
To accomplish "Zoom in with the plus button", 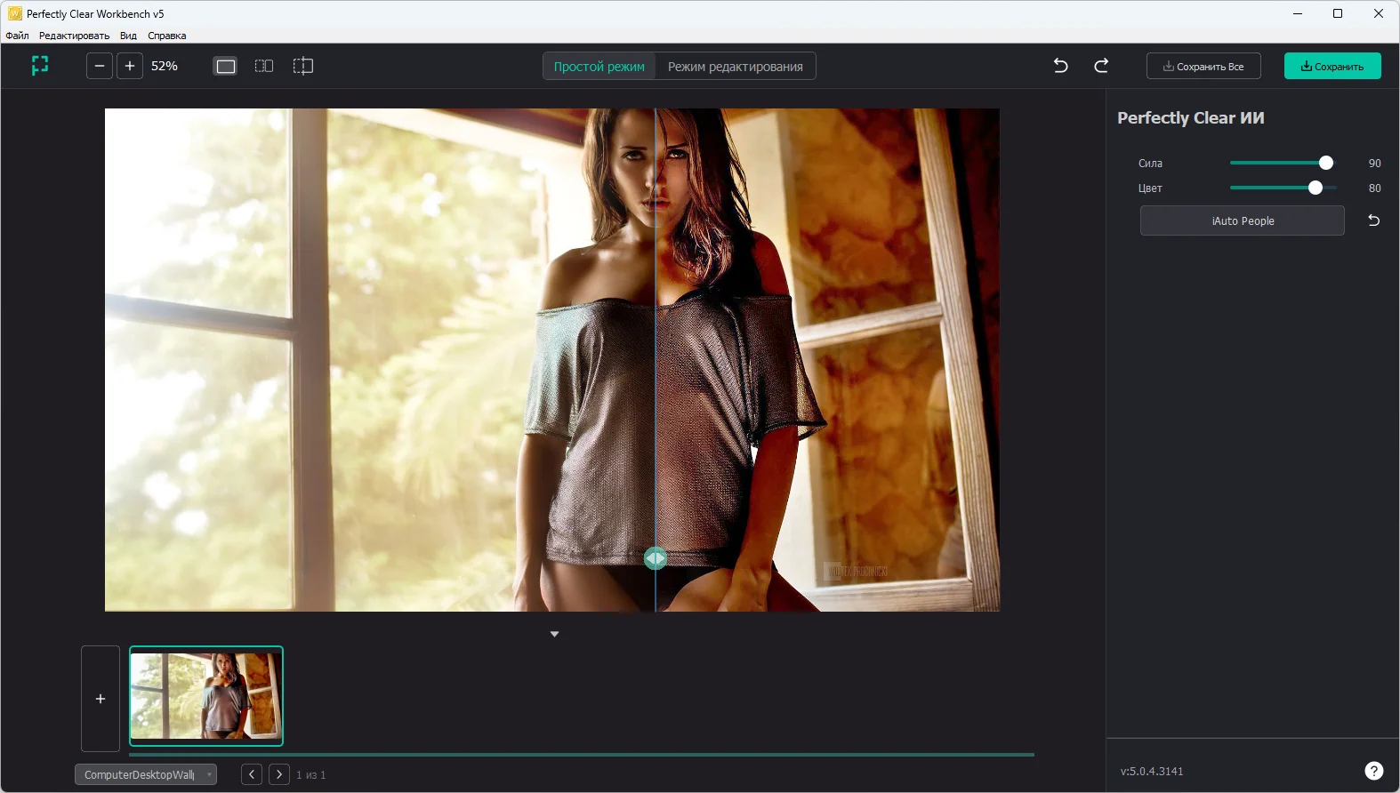I will (x=130, y=66).
